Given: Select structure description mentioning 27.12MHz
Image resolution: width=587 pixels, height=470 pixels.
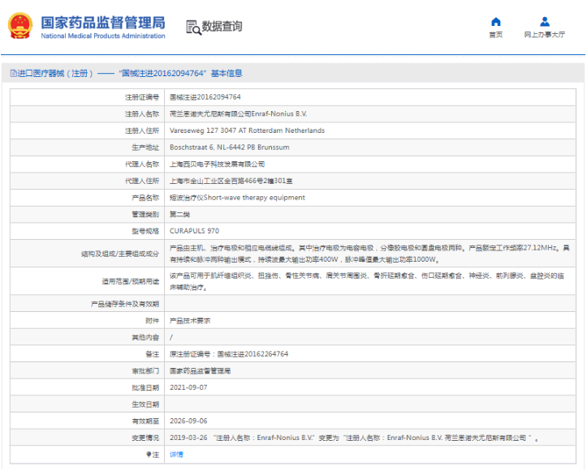Looking at the screenshot, I should tap(369, 254).
